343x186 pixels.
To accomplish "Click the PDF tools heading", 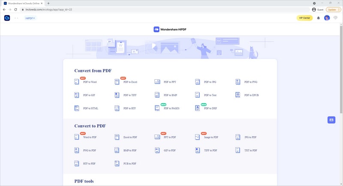I will coord(84,181).
